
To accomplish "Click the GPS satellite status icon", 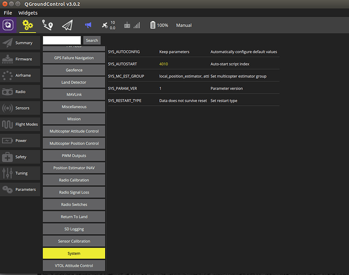I will pos(105,25).
